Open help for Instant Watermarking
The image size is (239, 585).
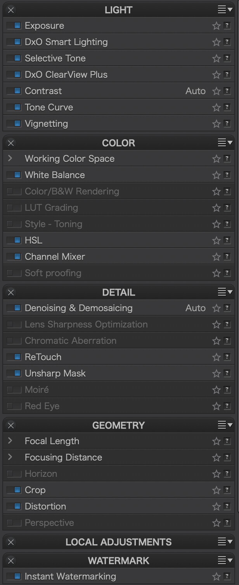pyautogui.click(x=227, y=576)
